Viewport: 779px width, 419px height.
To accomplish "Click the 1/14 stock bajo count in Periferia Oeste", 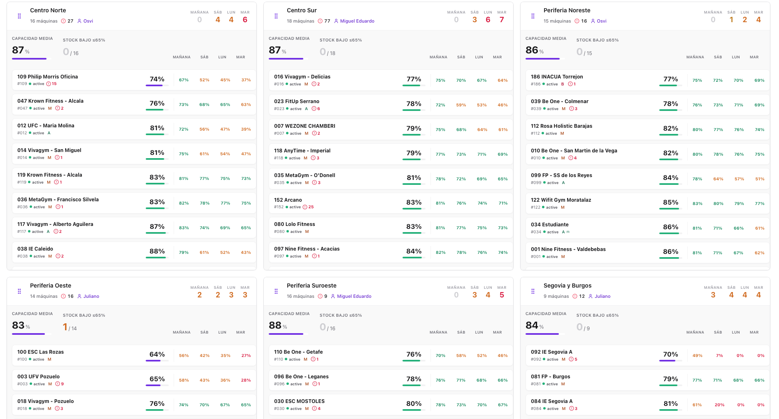I will [70, 327].
